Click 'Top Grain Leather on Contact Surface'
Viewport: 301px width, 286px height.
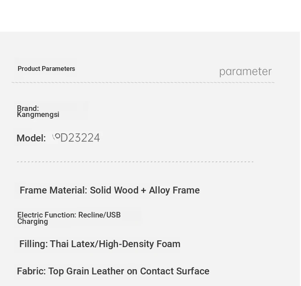point(129,271)
